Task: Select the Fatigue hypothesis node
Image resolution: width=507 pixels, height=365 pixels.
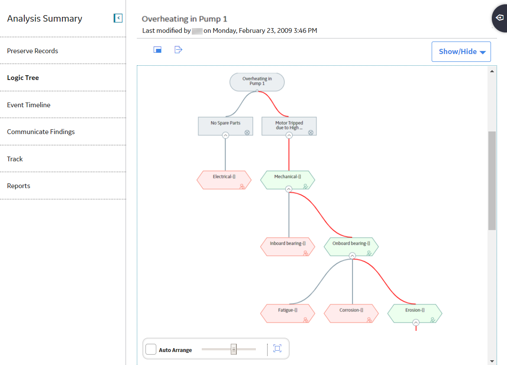Action: (288, 313)
